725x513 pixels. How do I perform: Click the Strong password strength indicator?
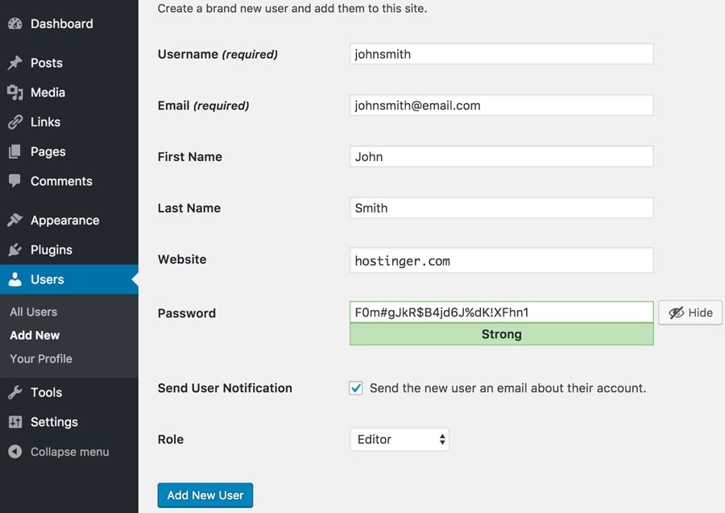501,333
